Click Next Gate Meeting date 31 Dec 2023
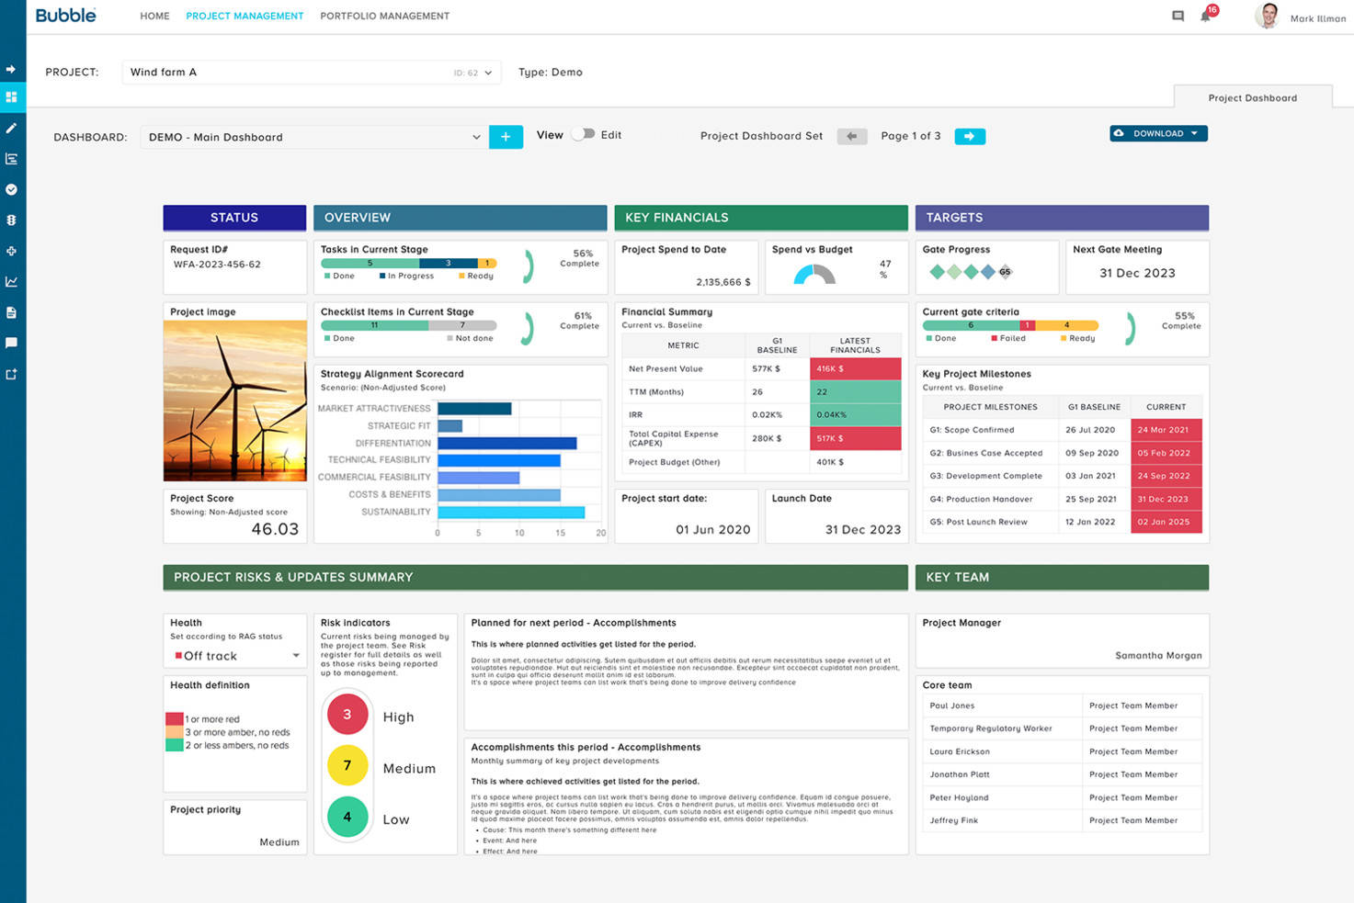The image size is (1354, 903). point(1137,273)
